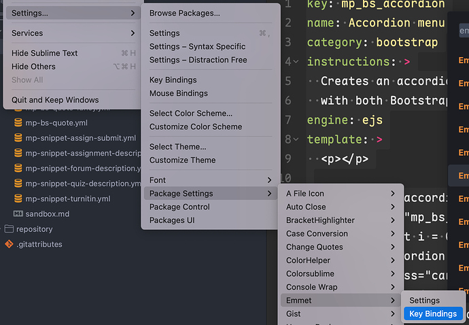Viewport: 469px width, 325px height.
Task: Click the 'category: bootstrap' line in editor
Action: pyautogui.click(x=372, y=42)
